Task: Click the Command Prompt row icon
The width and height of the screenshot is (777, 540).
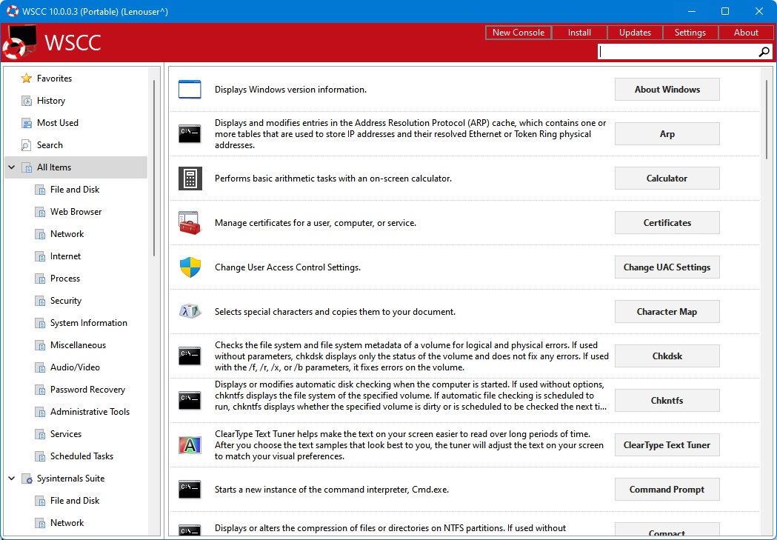Action: [190, 490]
